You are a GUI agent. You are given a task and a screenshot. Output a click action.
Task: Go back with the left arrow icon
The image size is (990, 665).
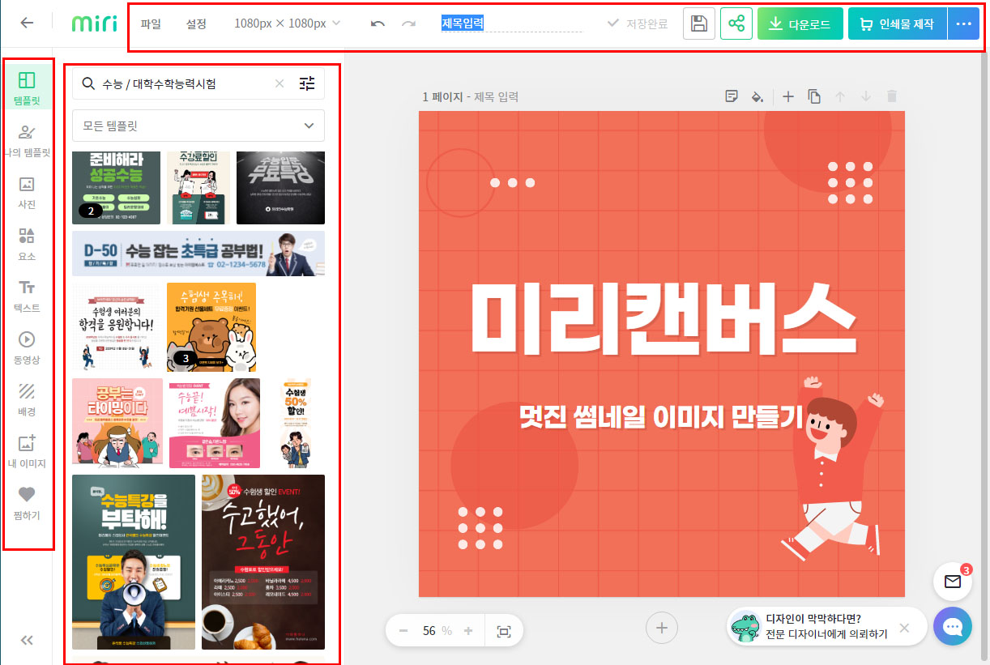coord(27,23)
